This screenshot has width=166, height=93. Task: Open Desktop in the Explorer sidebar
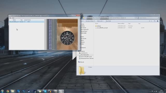coord(83,26)
